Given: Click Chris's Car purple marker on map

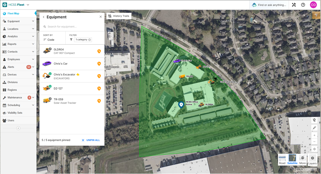Looking at the screenshot, I should pos(177,61).
